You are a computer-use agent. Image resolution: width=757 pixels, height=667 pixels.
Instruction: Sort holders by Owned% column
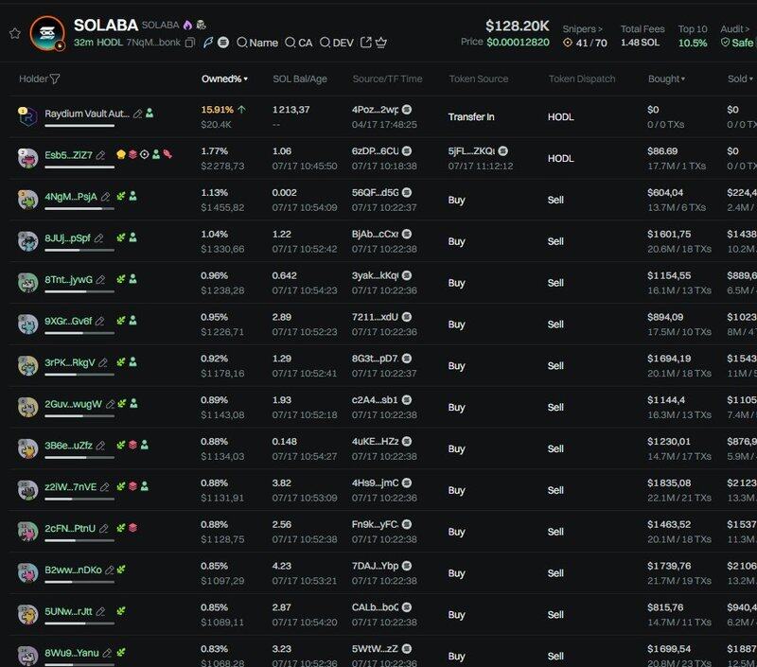pyautogui.click(x=224, y=79)
